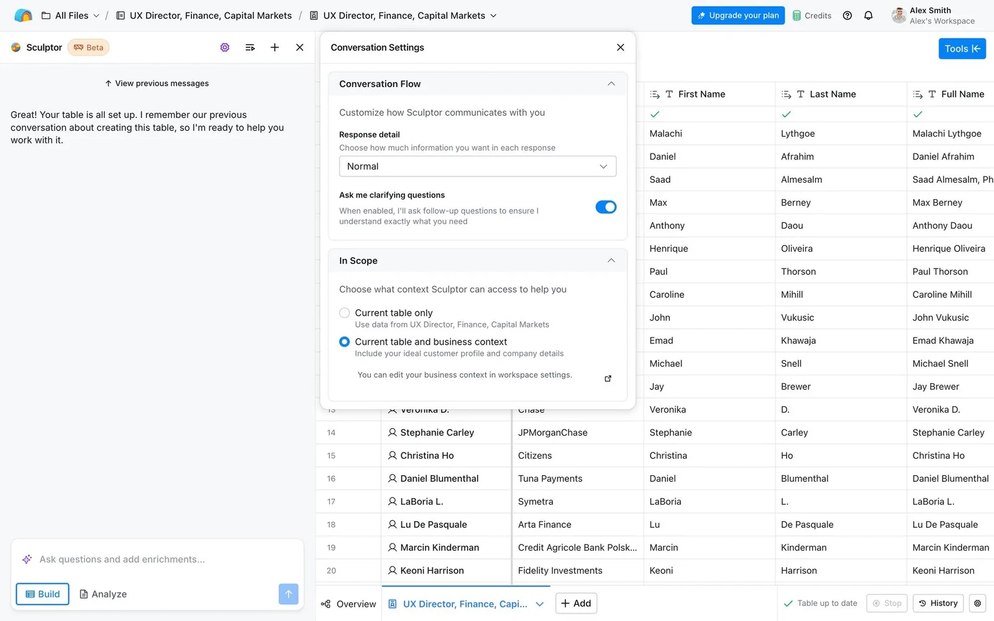Click the Beta badge next to Sculptor

tap(88, 47)
